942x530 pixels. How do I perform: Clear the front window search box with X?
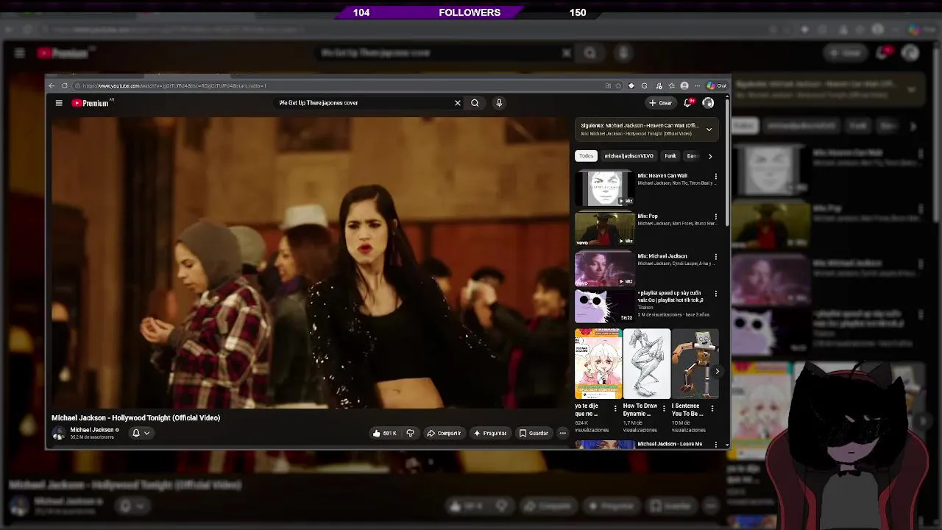pyautogui.click(x=457, y=103)
